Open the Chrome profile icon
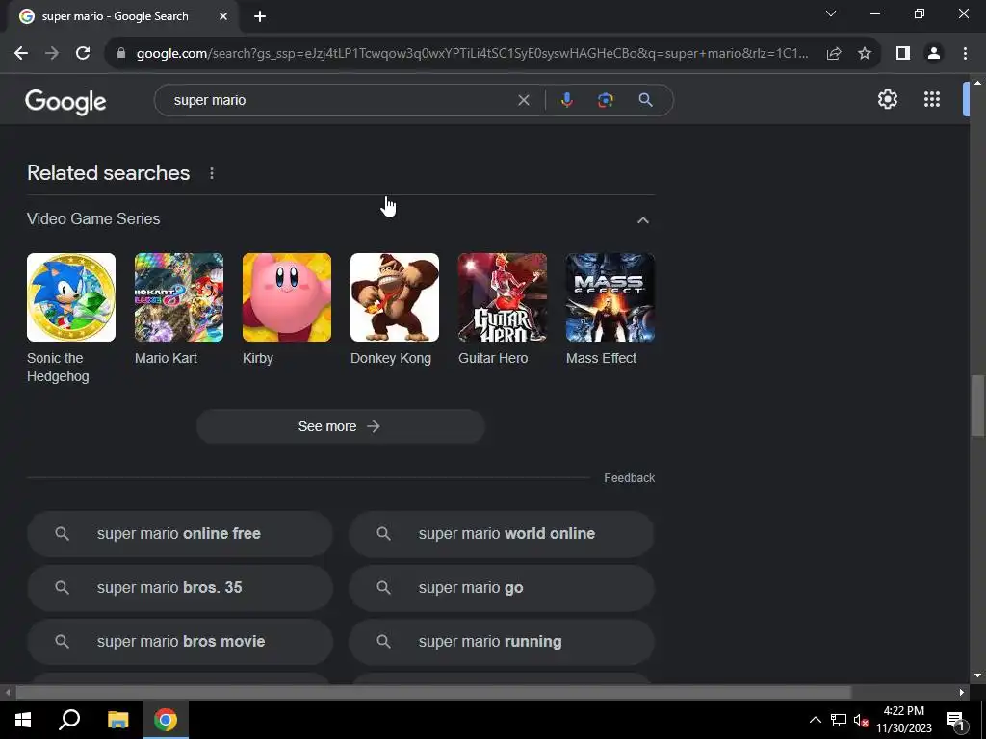Viewport: 986px width, 739px height. click(x=934, y=54)
